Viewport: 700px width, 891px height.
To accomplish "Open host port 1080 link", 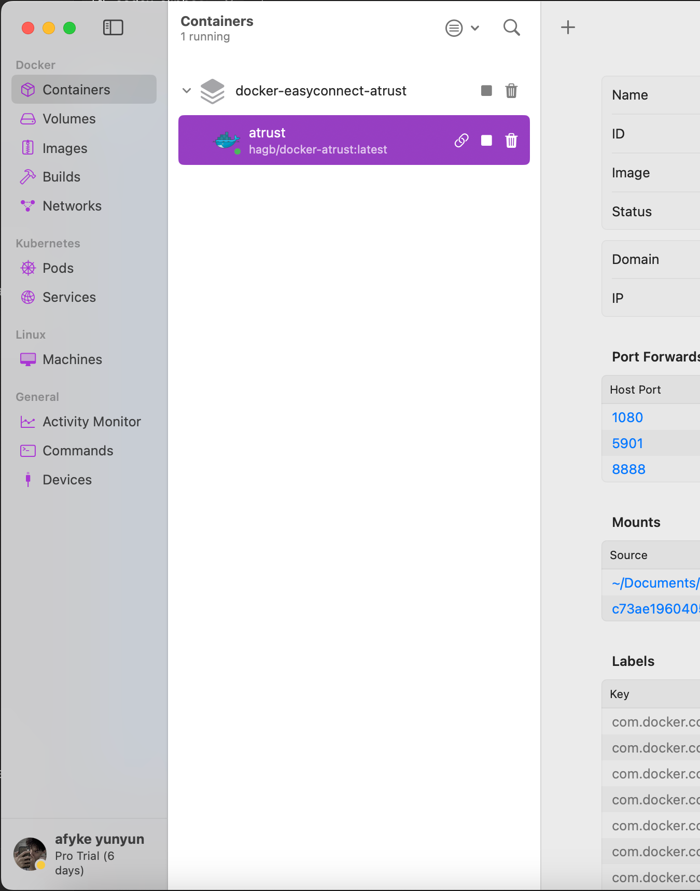I will [x=627, y=417].
